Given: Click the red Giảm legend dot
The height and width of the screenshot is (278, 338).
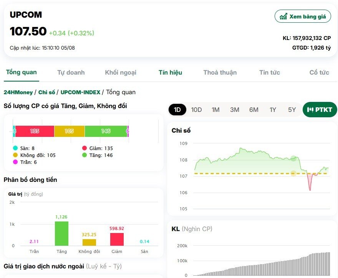Looking at the screenshot, I should tap(84, 148).
